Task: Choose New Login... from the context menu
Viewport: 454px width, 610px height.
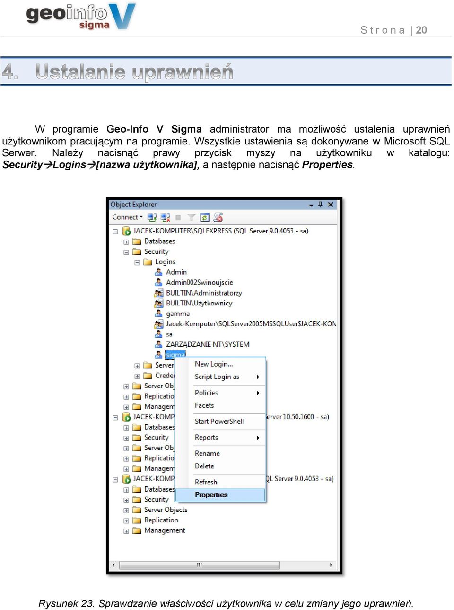Action: click(x=220, y=364)
